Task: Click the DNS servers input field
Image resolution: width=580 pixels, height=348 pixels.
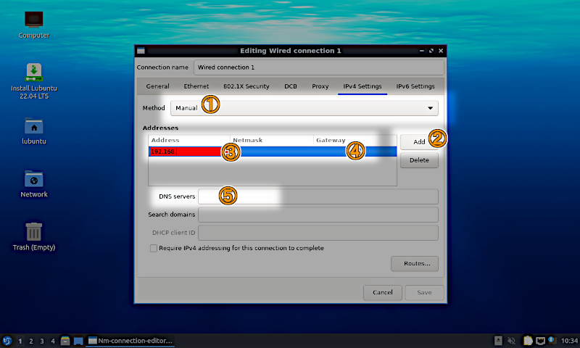Action: pos(318,196)
